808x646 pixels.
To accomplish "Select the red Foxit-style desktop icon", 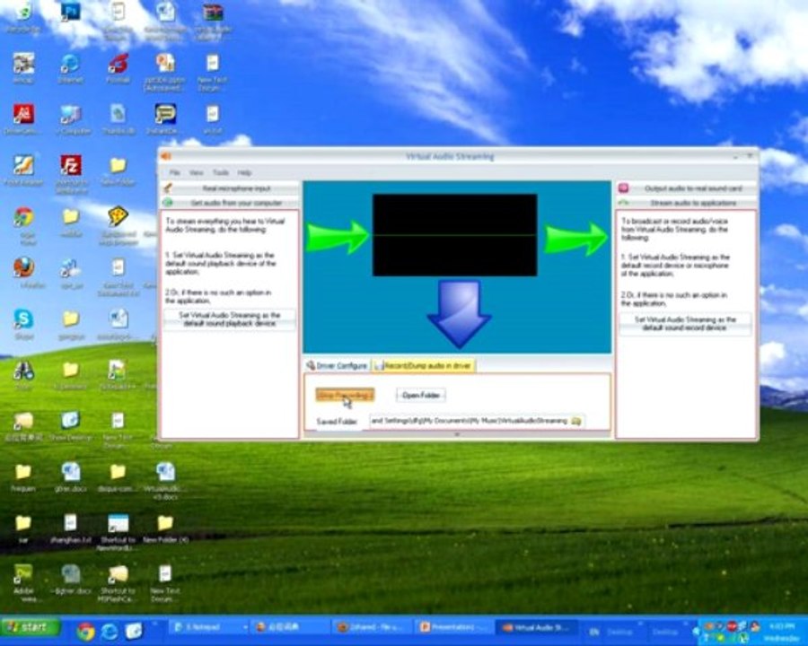I will (118, 64).
